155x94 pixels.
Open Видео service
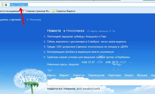[x=129, y=75]
